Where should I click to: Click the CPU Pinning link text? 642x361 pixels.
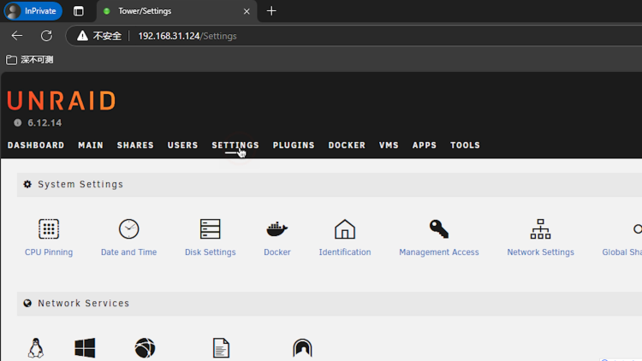pyautogui.click(x=49, y=252)
